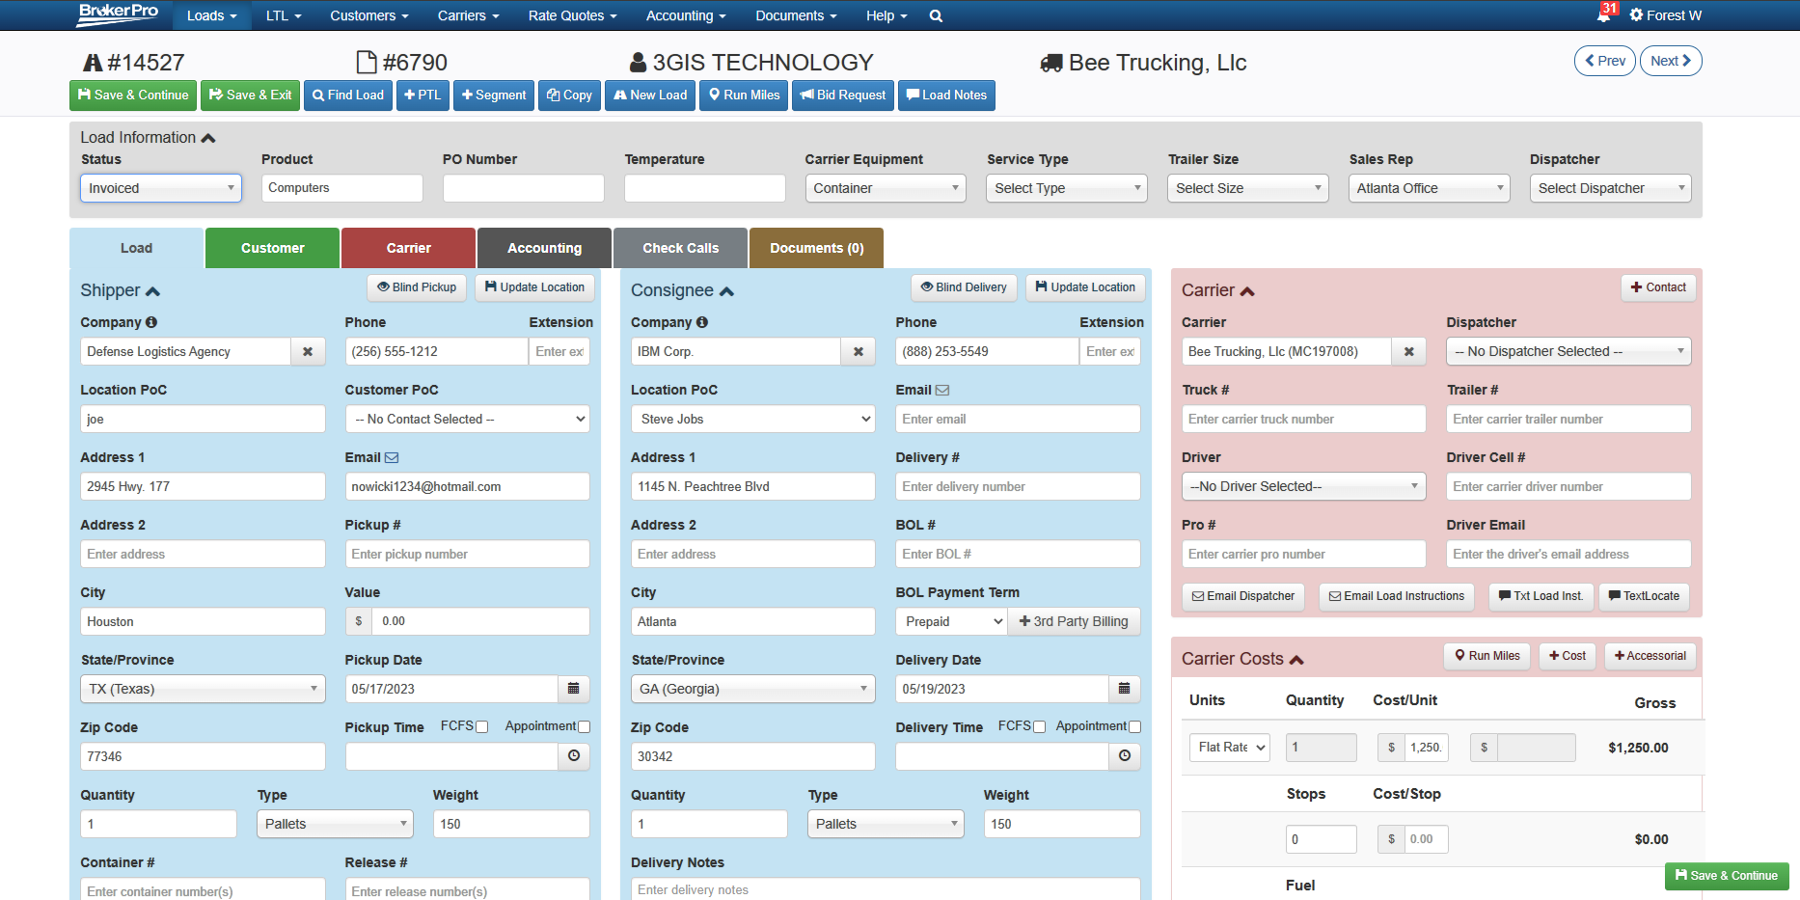
Task: Enable the pickup FCFS checkbox
Action: click(482, 727)
